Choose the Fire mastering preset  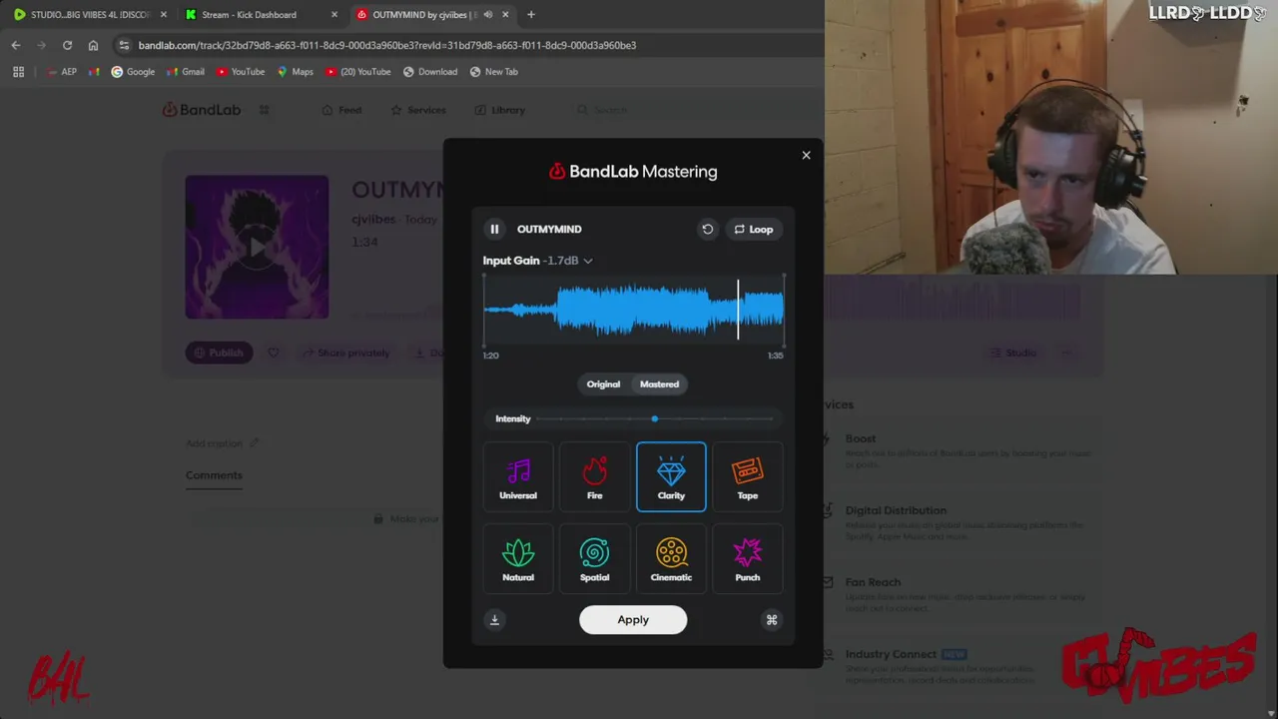595,476
